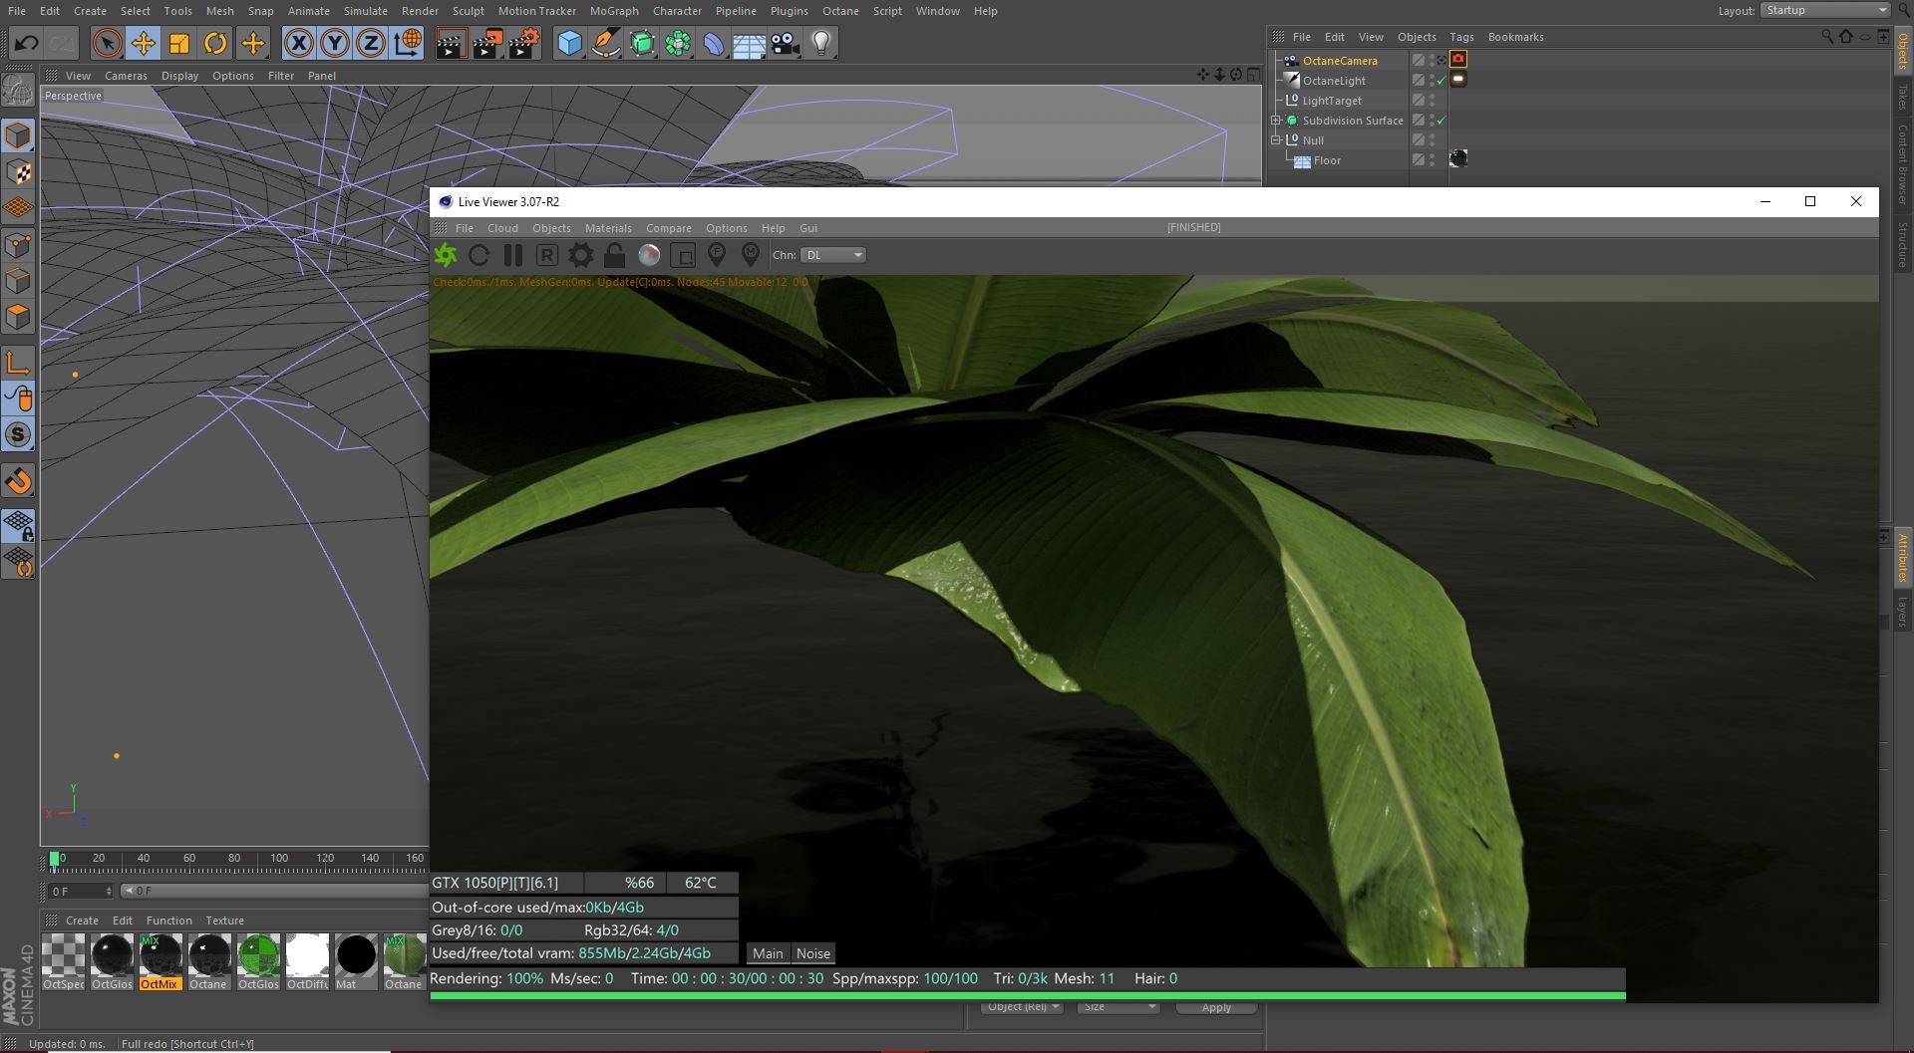Open Materials menu in Live Viewer
1914x1053 pixels.
tap(608, 228)
